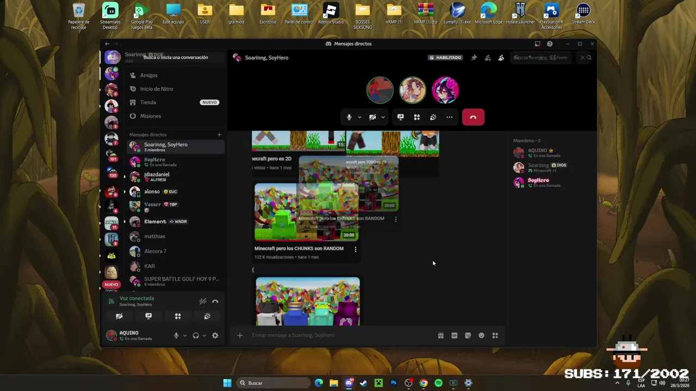The width and height of the screenshot is (696, 391).
Task: Open direct message with SoyHero
Action: [x=176, y=162]
